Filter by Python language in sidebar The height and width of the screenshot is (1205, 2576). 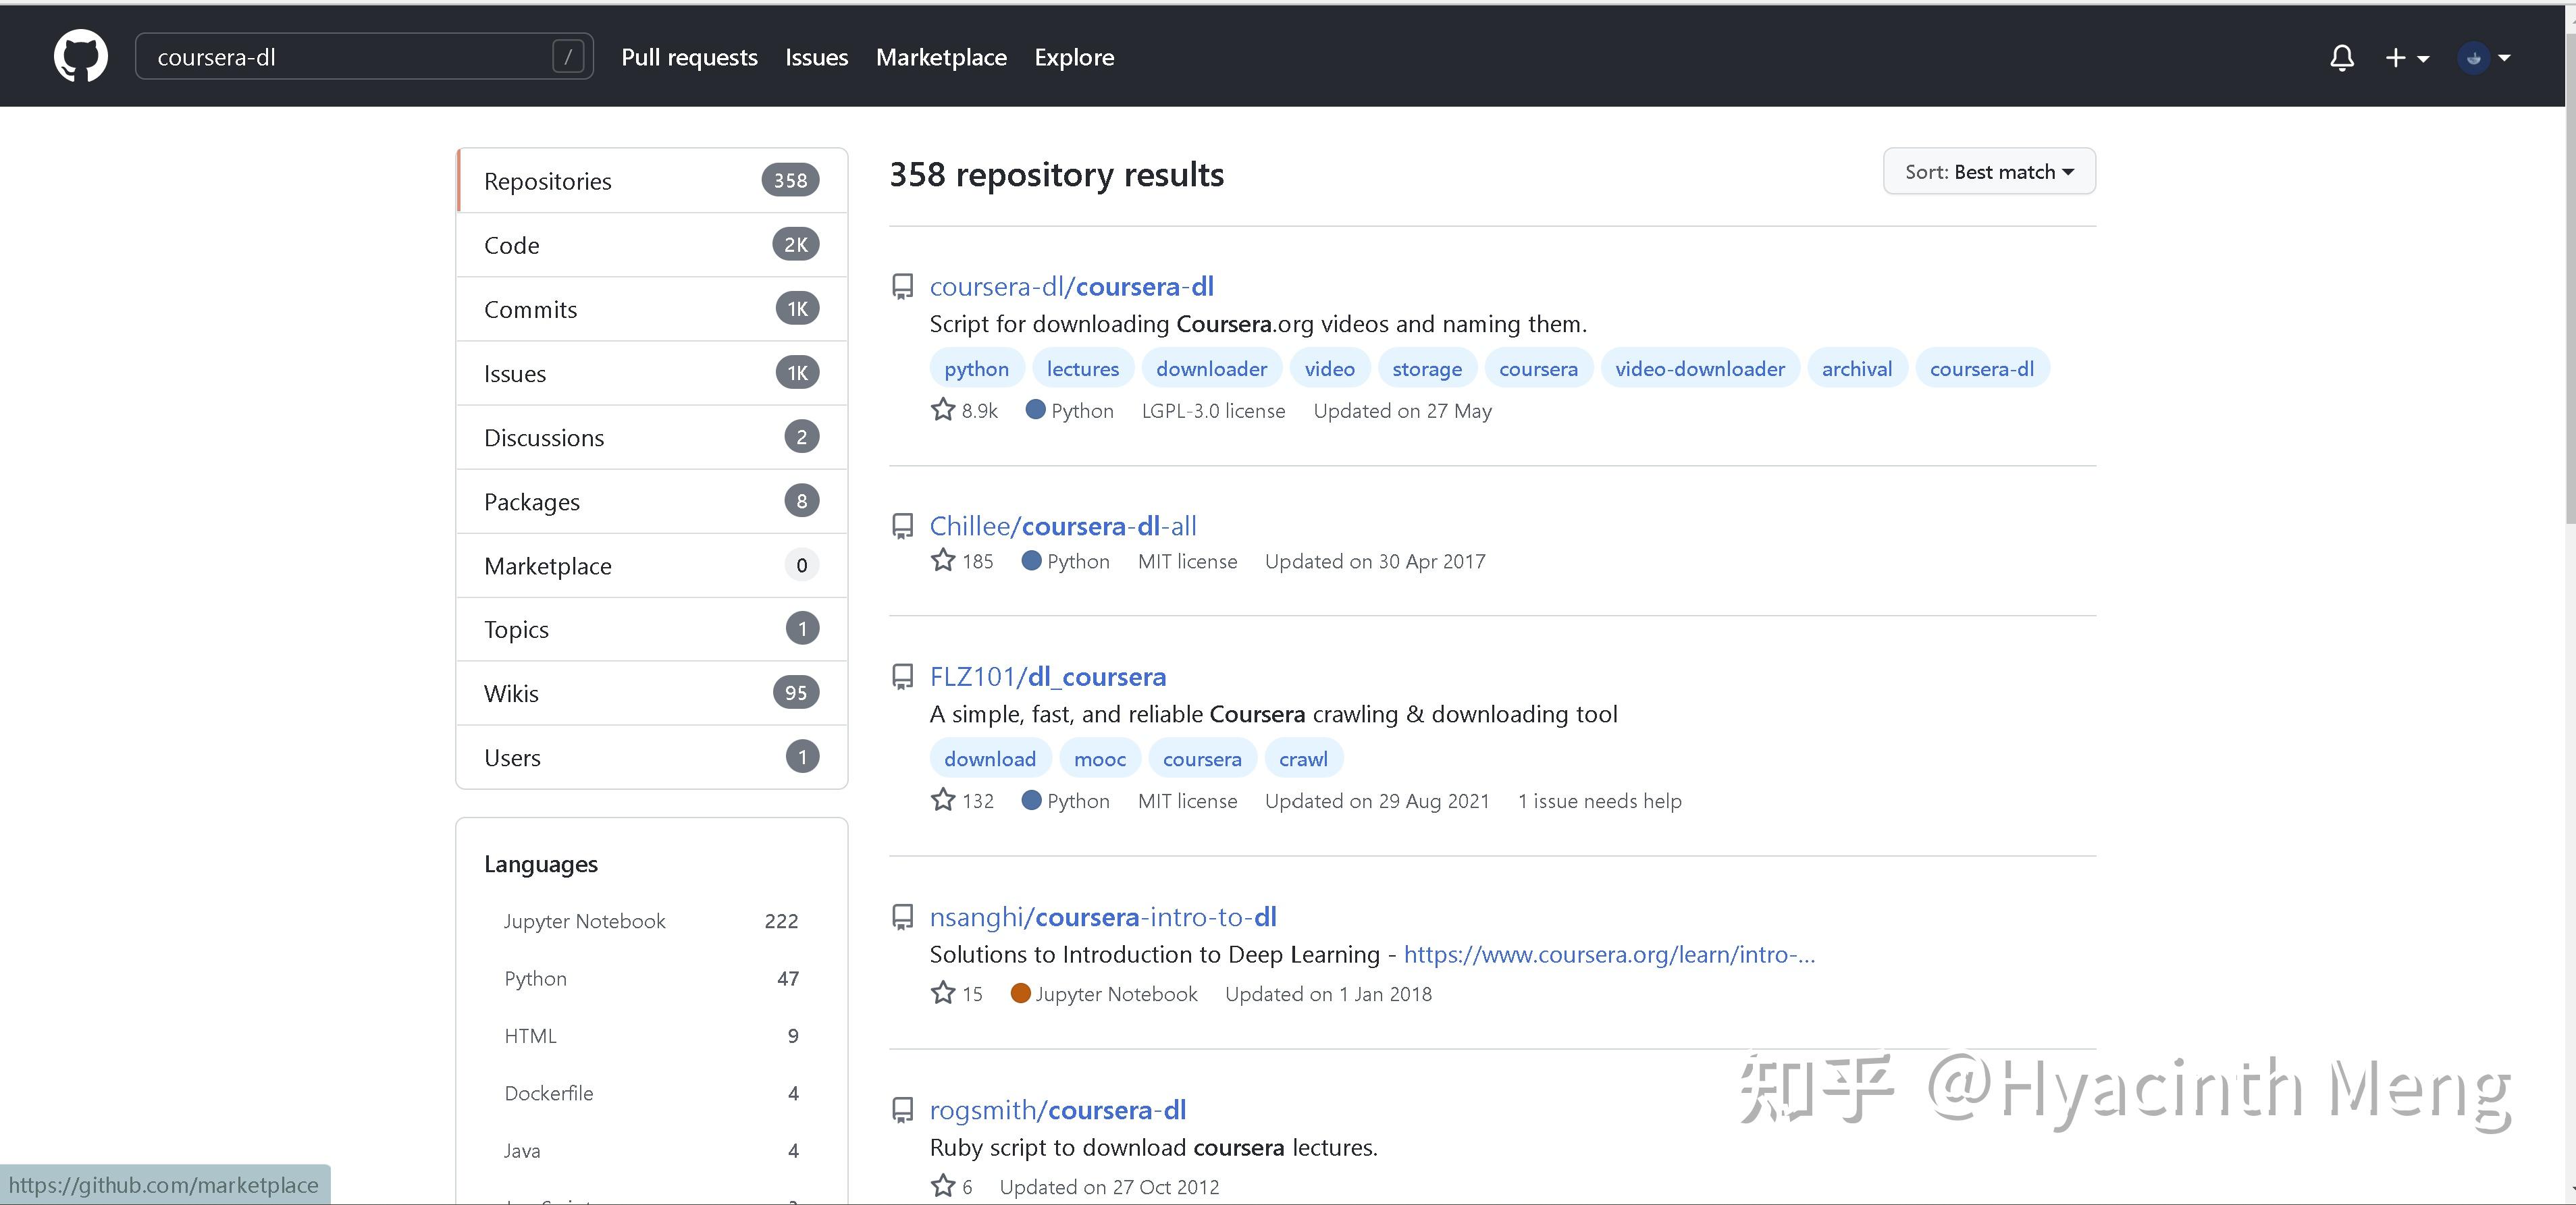651,978
